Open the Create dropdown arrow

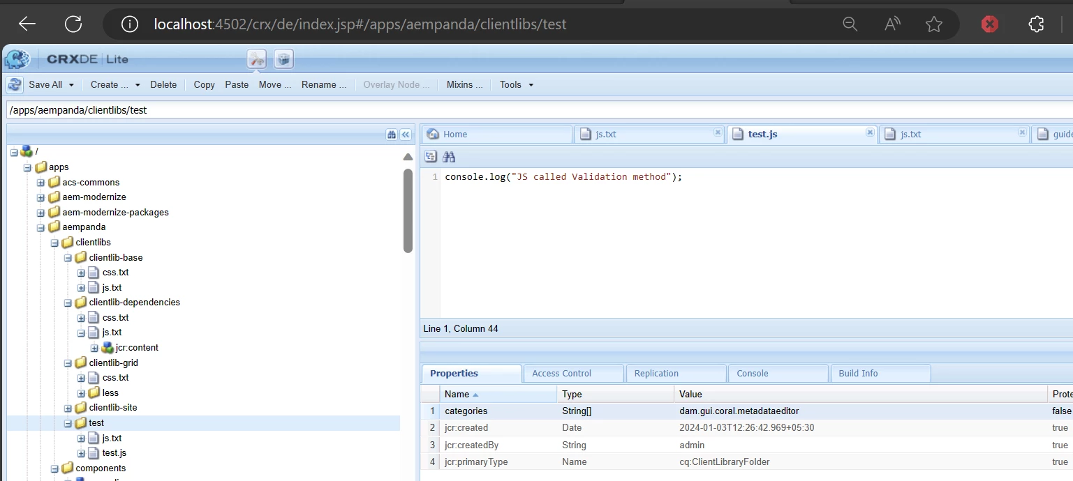pyautogui.click(x=138, y=85)
